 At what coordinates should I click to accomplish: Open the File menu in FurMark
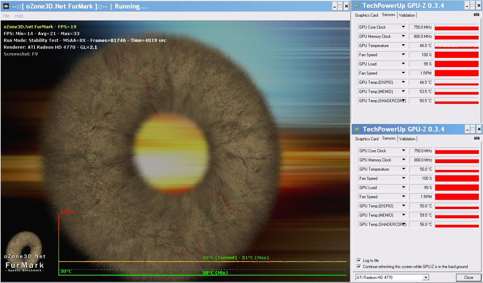(6, 16)
